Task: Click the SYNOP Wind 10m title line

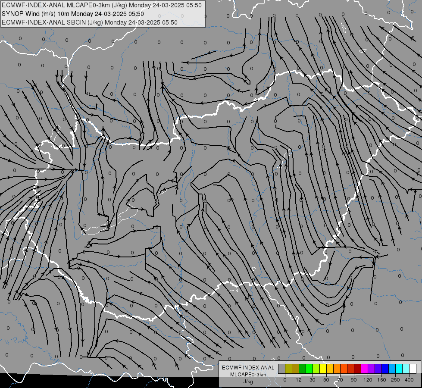Action: (x=73, y=14)
